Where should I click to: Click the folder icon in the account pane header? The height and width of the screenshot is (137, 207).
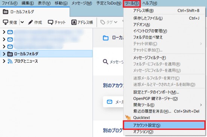106,38
